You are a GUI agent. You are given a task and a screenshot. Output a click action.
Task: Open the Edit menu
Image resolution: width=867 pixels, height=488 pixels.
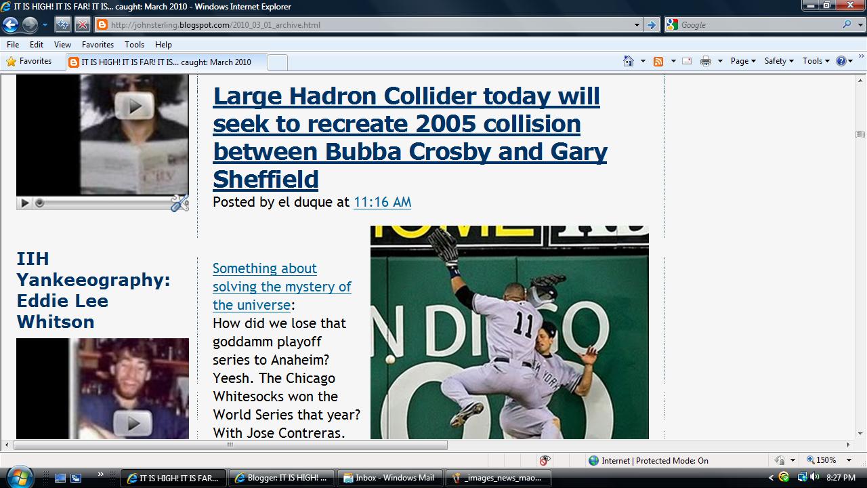click(x=37, y=45)
